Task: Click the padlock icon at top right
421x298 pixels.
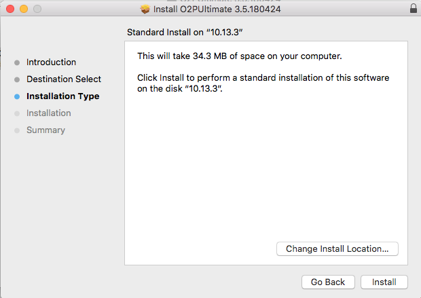Action: 414,8
